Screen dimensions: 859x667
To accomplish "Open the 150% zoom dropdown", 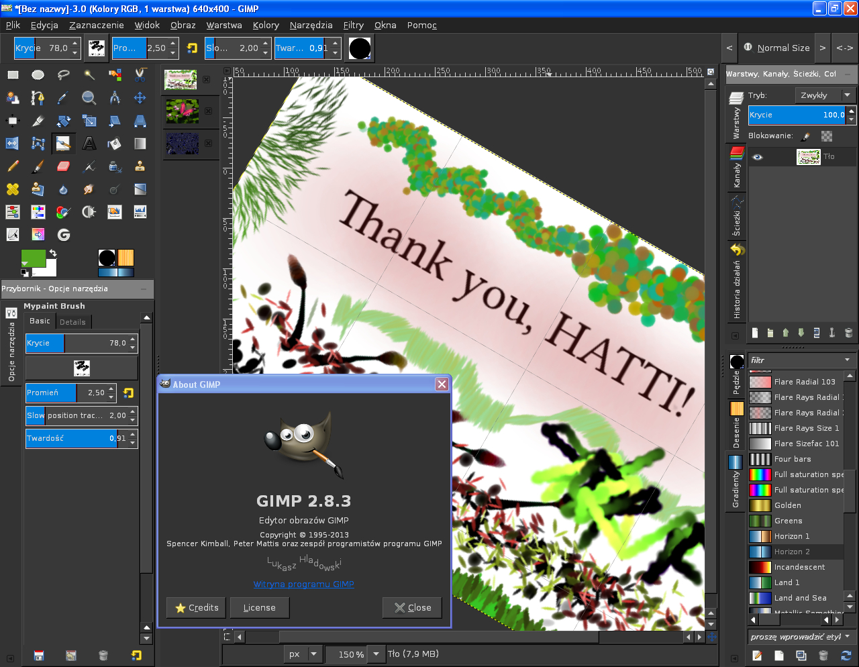I will coord(376,654).
